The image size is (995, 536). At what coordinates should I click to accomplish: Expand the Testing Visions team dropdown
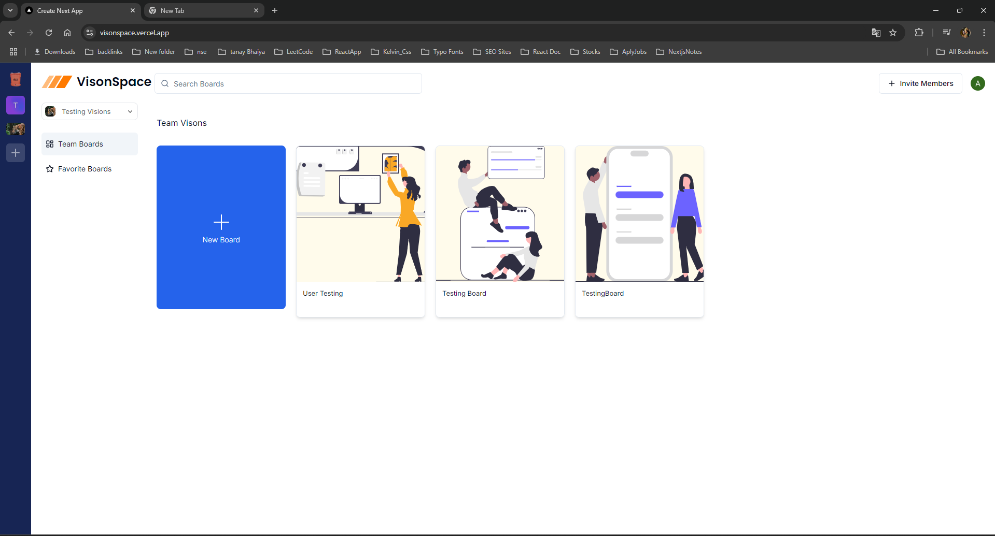90,111
